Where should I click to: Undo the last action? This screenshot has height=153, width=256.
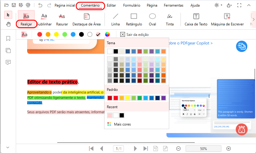[40, 5]
